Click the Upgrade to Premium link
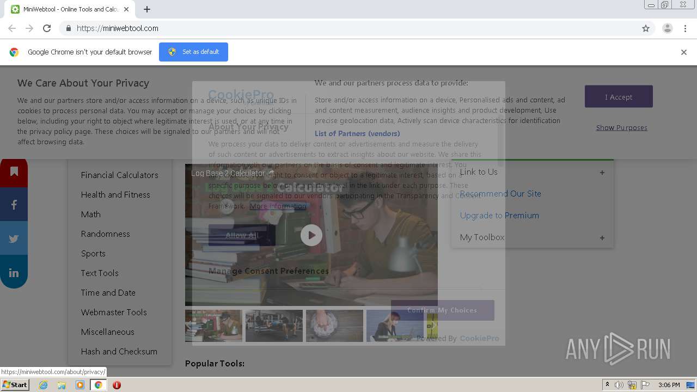 click(499, 216)
